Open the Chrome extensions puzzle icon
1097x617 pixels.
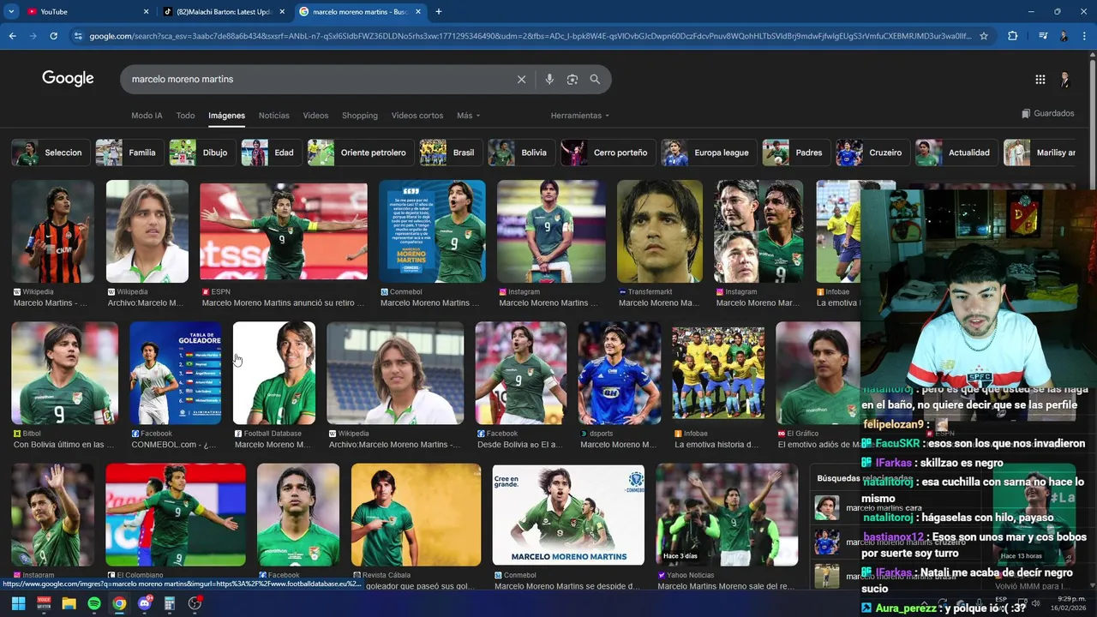coord(1012,36)
